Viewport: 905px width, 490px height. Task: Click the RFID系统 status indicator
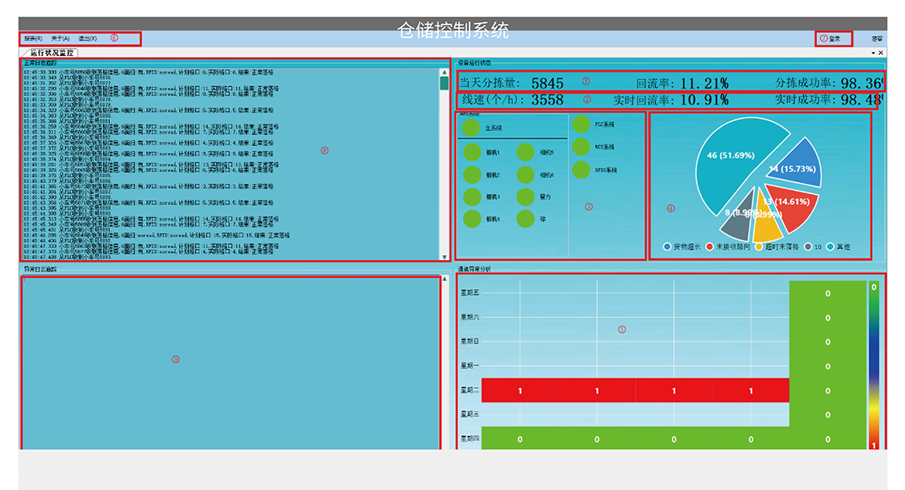(x=581, y=170)
